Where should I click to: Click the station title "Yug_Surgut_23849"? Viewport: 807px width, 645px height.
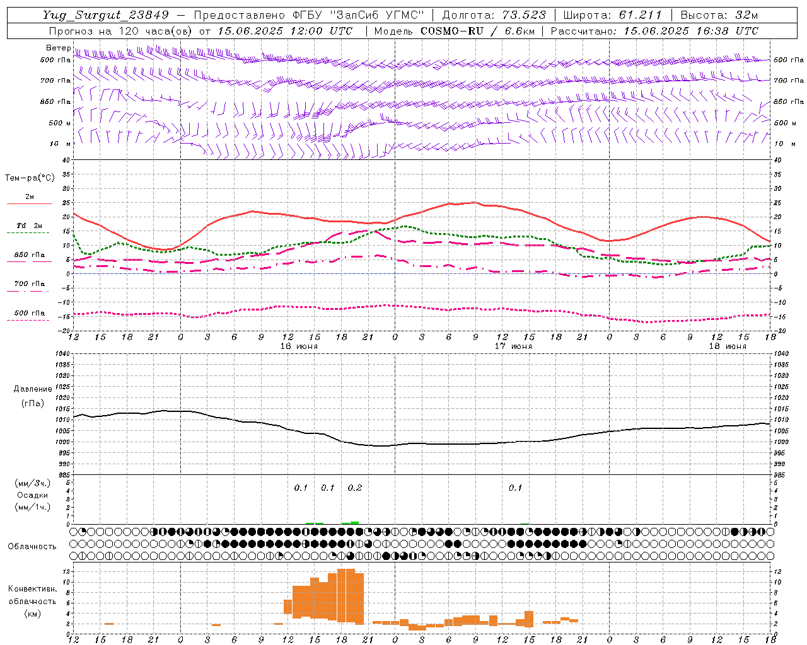click(x=106, y=15)
